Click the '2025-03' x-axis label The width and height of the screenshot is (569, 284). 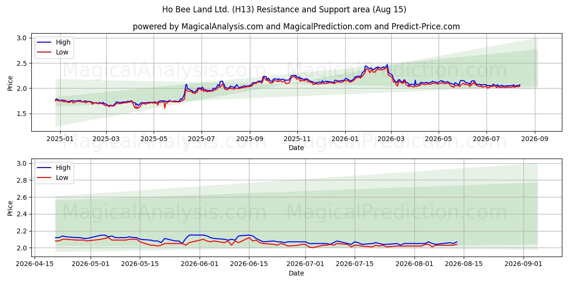click(106, 139)
